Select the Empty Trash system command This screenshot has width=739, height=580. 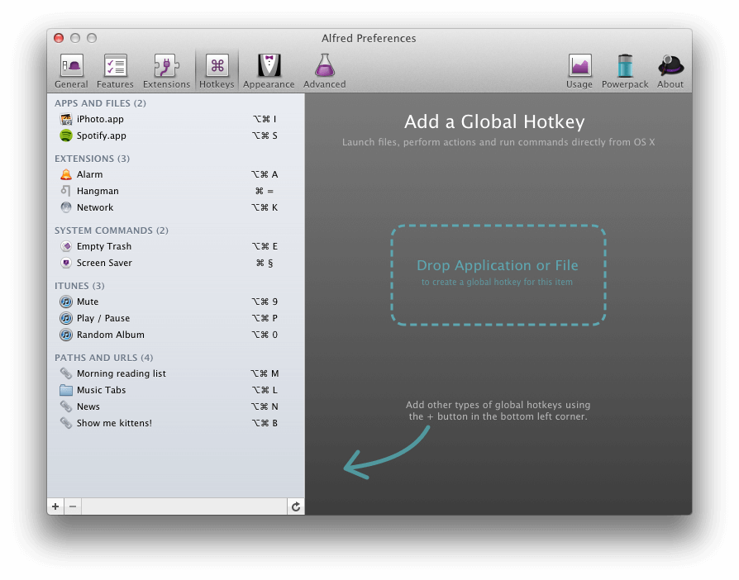pos(103,246)
